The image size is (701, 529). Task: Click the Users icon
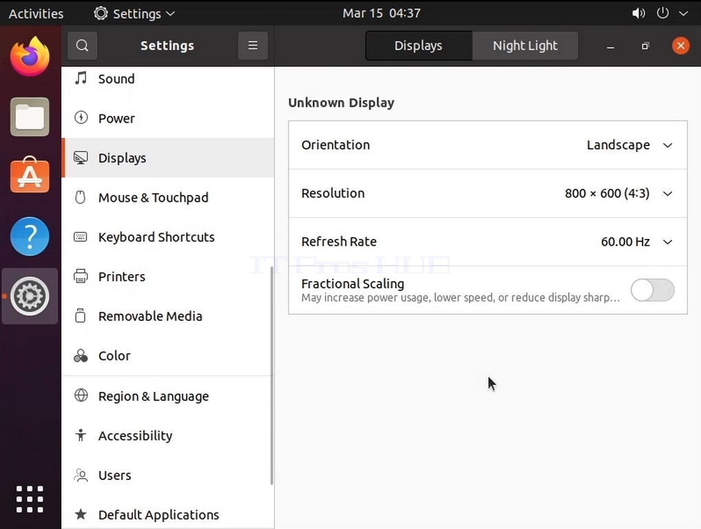(x=81, y=475)
